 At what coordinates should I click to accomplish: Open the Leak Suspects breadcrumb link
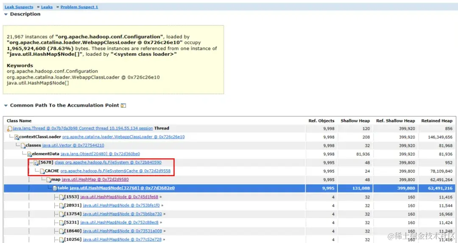(19, 7)
